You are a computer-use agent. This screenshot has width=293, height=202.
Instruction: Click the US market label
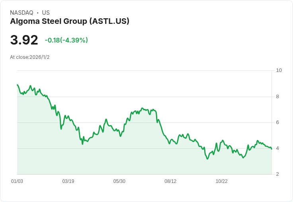[46, 13]
